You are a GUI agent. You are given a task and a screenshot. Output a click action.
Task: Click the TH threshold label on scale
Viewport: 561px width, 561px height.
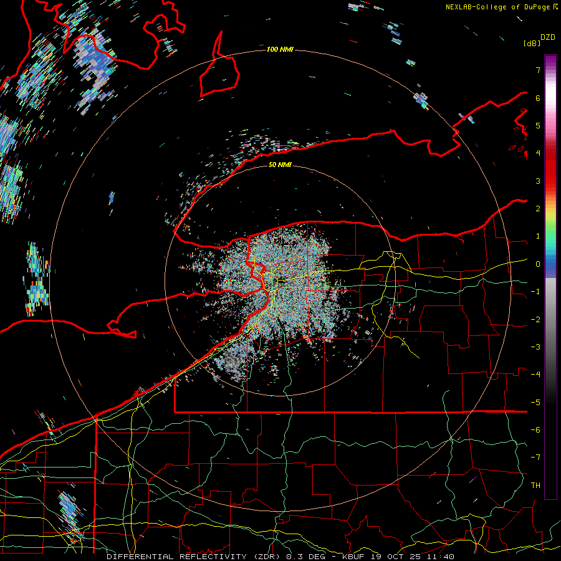click(x=535, y=486)
